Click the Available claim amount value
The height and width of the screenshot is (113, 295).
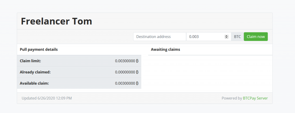pos(125,83)
